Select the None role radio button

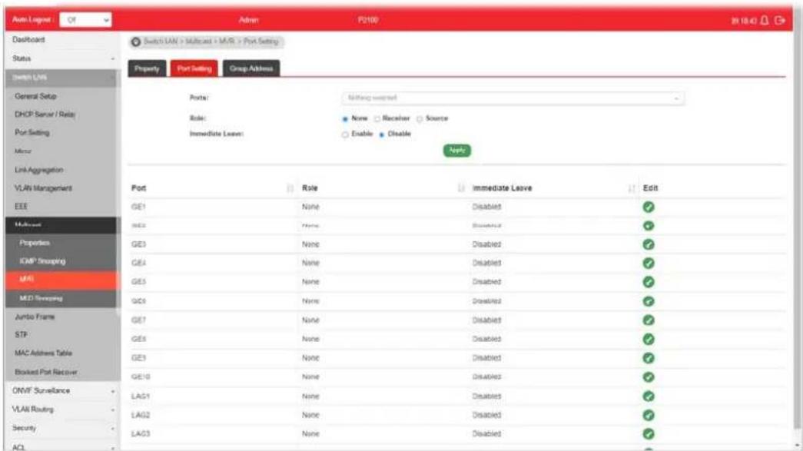tap(345, 119)
